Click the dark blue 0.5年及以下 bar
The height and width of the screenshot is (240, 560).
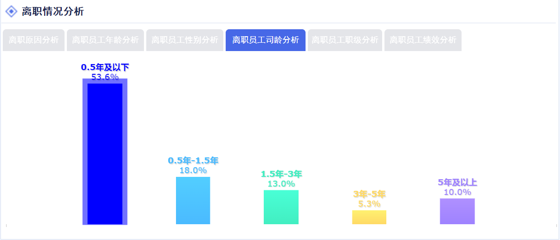[x=105, y=153]
